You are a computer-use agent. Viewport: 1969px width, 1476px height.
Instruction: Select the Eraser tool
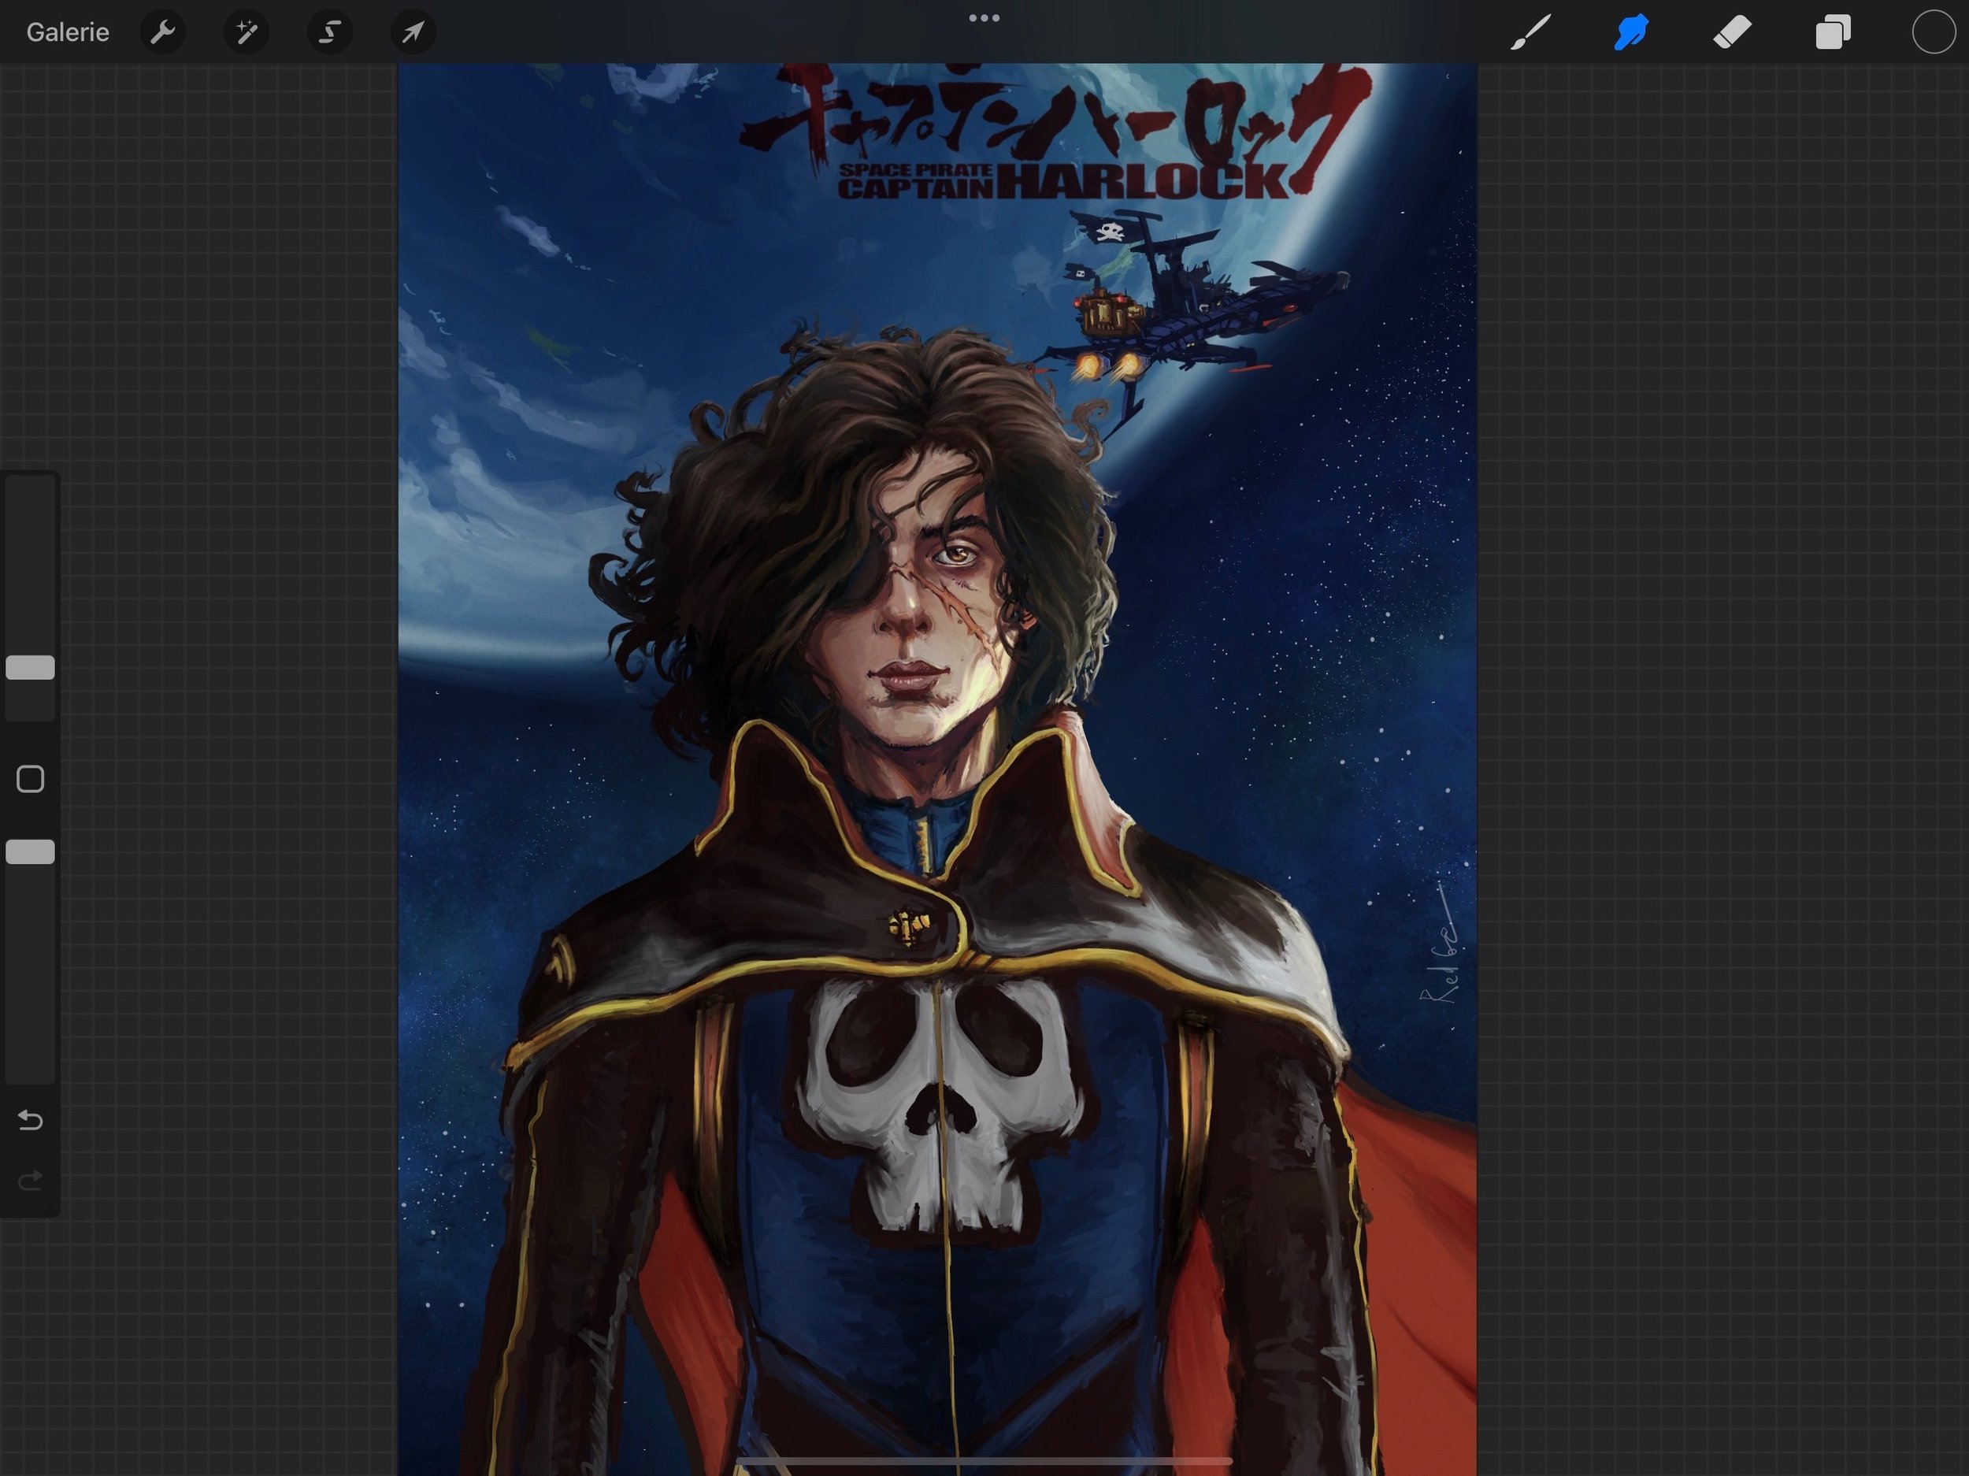(x=1731, y=33)
